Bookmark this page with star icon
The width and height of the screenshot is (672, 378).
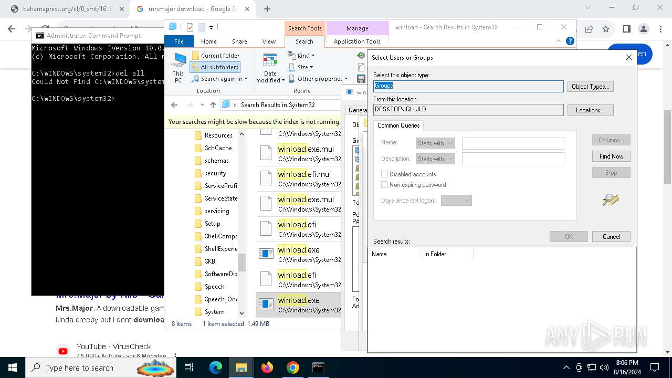(x=606, y=29)
